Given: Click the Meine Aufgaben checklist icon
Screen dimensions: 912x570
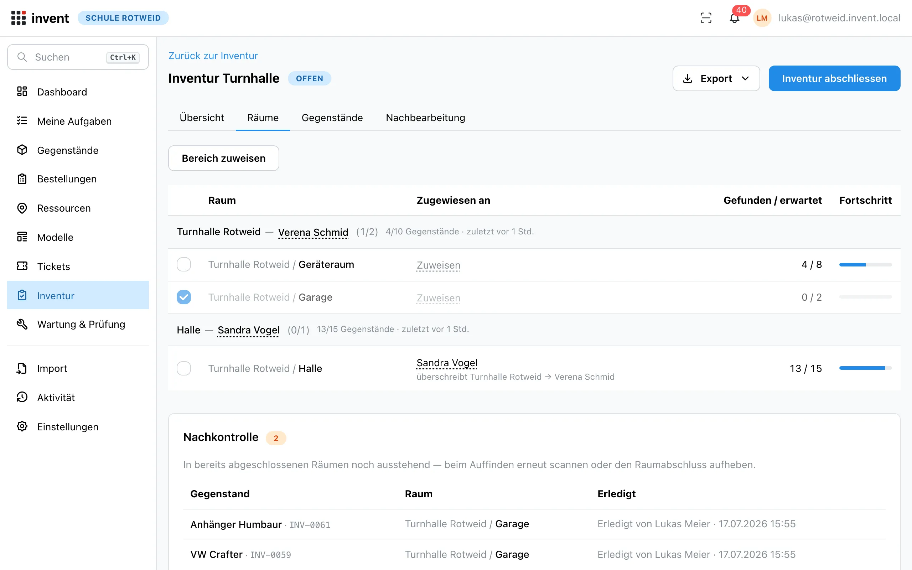Looking at the screenshot, I should tap(22, 121).
